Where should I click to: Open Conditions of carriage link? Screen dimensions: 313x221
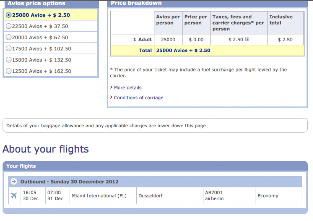pyautogui.click(x=138, y=97)
